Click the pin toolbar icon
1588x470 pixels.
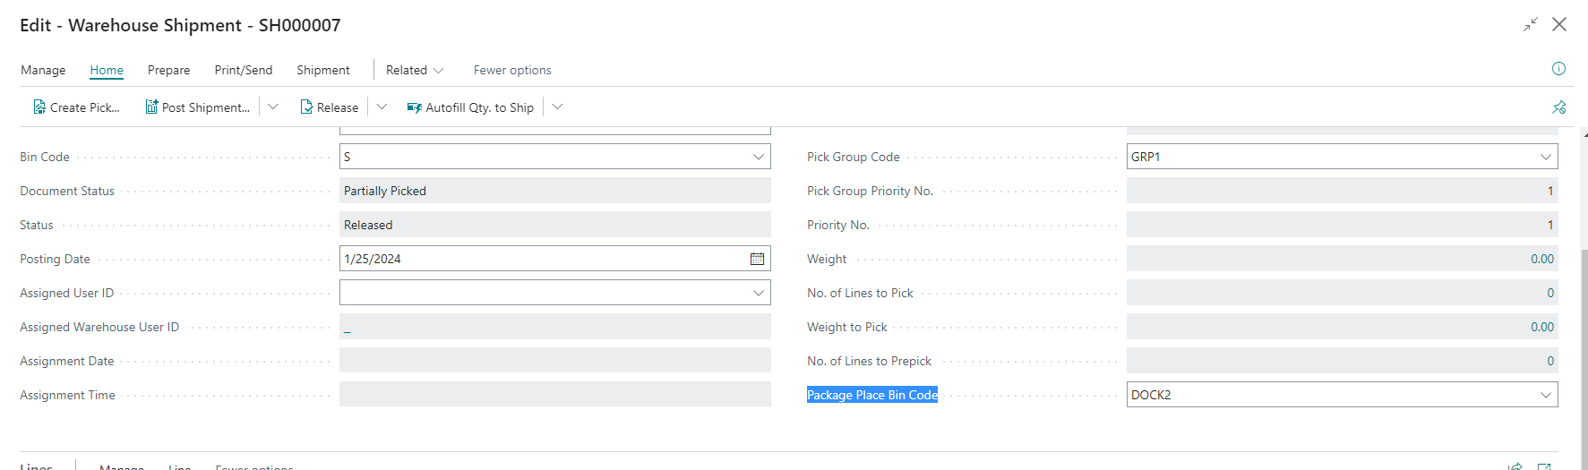click(1558, 107)
